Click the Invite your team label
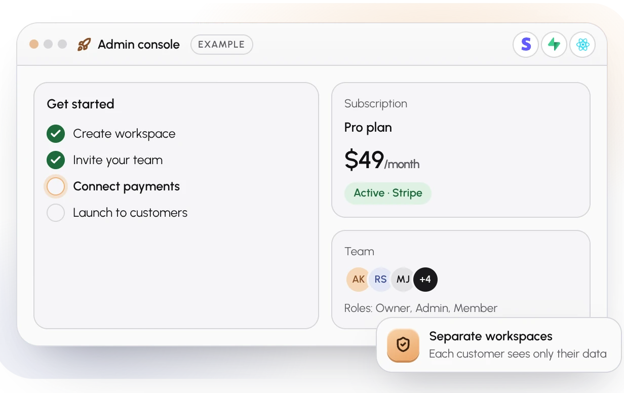The width and height of the screenshot is (624, 393). tap(118, 160)
